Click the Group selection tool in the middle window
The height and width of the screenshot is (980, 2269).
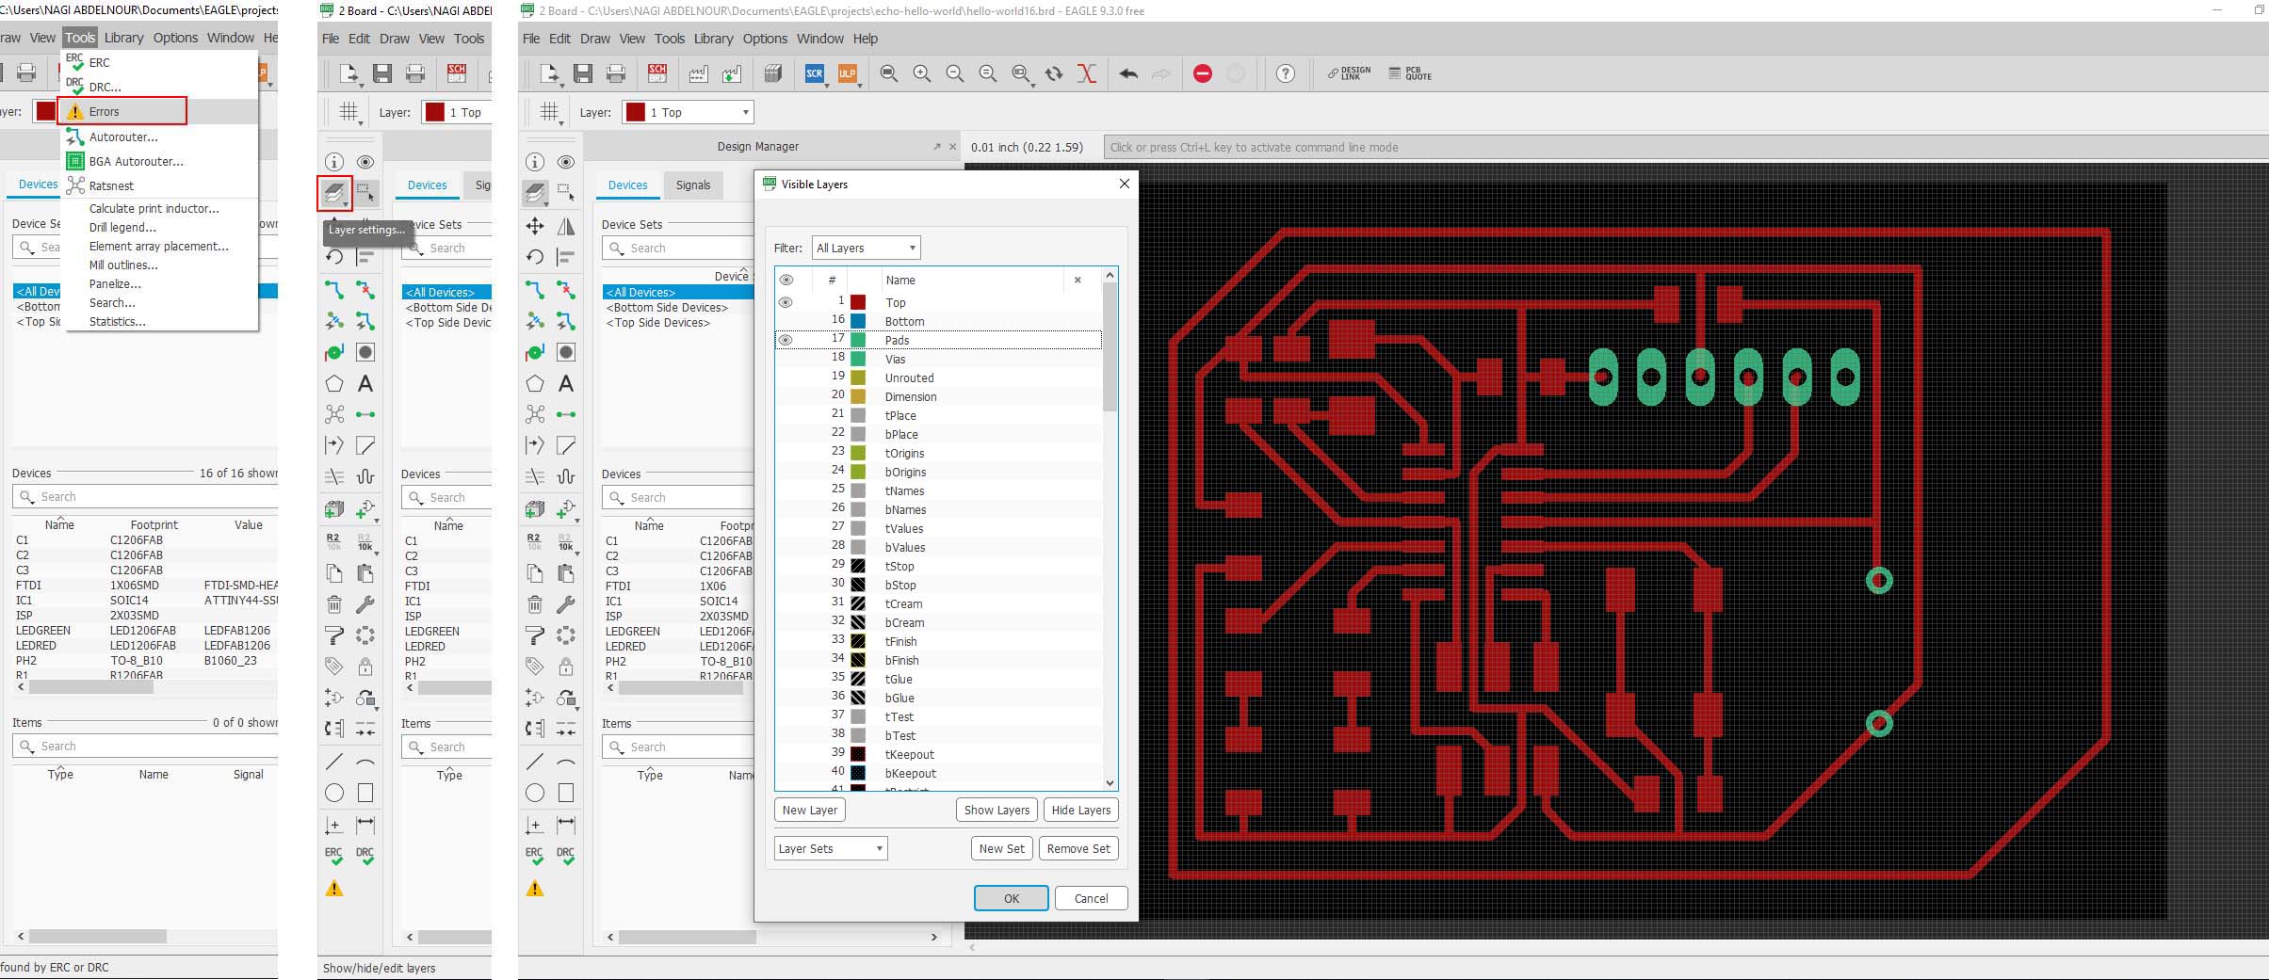point(365,193)
